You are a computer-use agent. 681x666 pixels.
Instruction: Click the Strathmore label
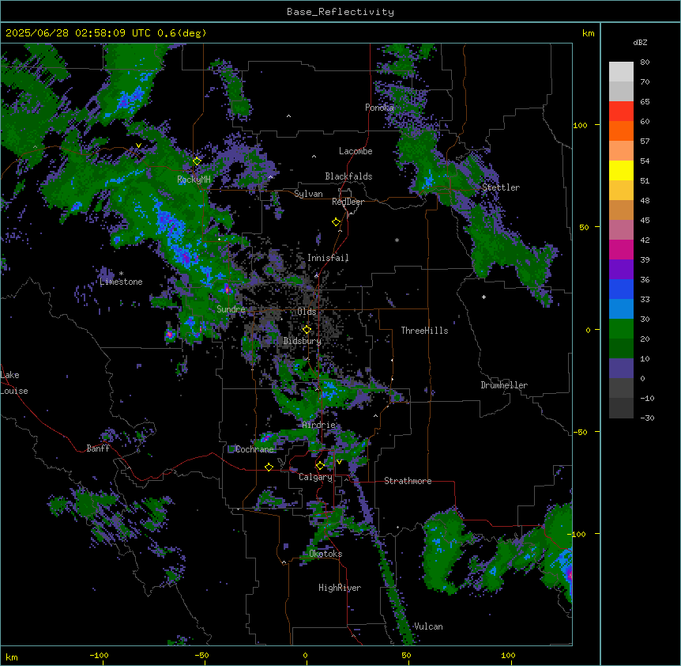click(x=408, y=481)
